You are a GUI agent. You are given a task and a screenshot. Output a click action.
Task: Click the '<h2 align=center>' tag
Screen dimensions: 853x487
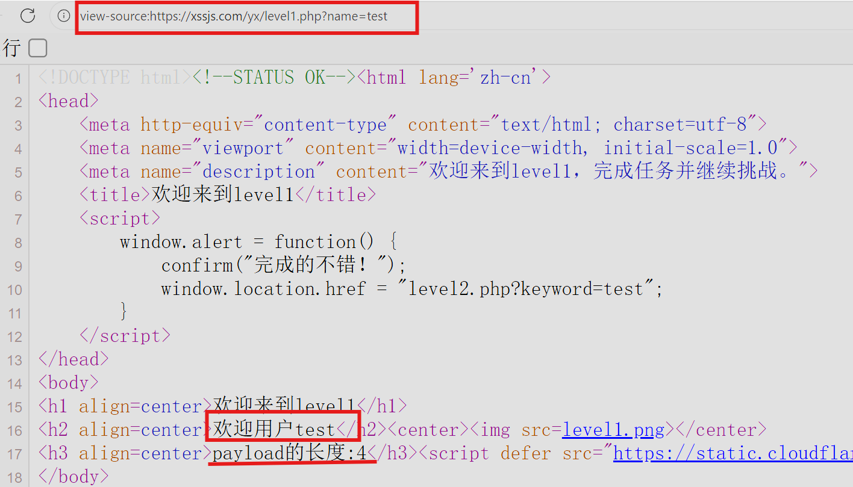pos(125,430)
